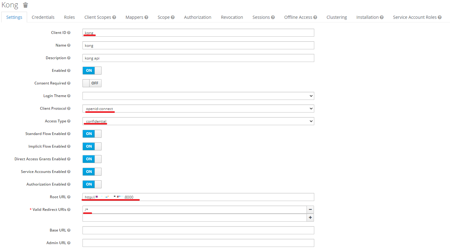450x250 pixels.
Task: Open the Mappers tab
Action: [135, 17]
